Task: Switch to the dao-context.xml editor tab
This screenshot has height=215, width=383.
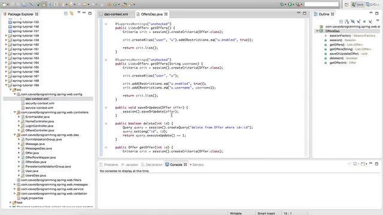Action: 115,14
